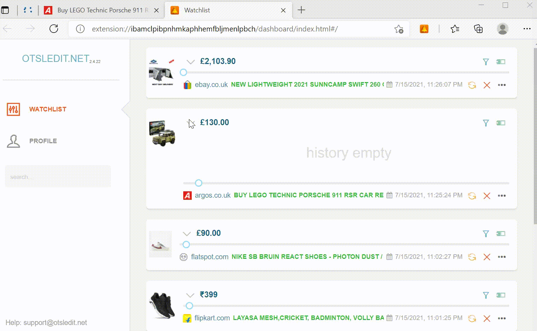
Task: Expand history for the £2,103.90 item
Action: 191,62
